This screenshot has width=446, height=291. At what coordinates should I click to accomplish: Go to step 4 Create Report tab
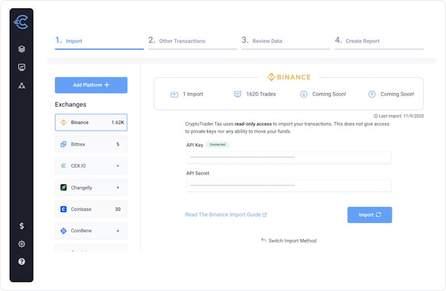(x=379, y=41)
